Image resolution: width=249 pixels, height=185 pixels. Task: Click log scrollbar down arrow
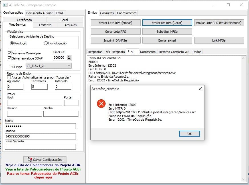tap(244, 179)
